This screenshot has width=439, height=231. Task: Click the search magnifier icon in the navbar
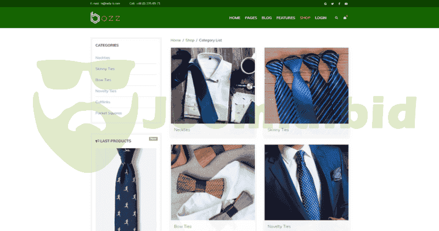click(x=336, y=18)
